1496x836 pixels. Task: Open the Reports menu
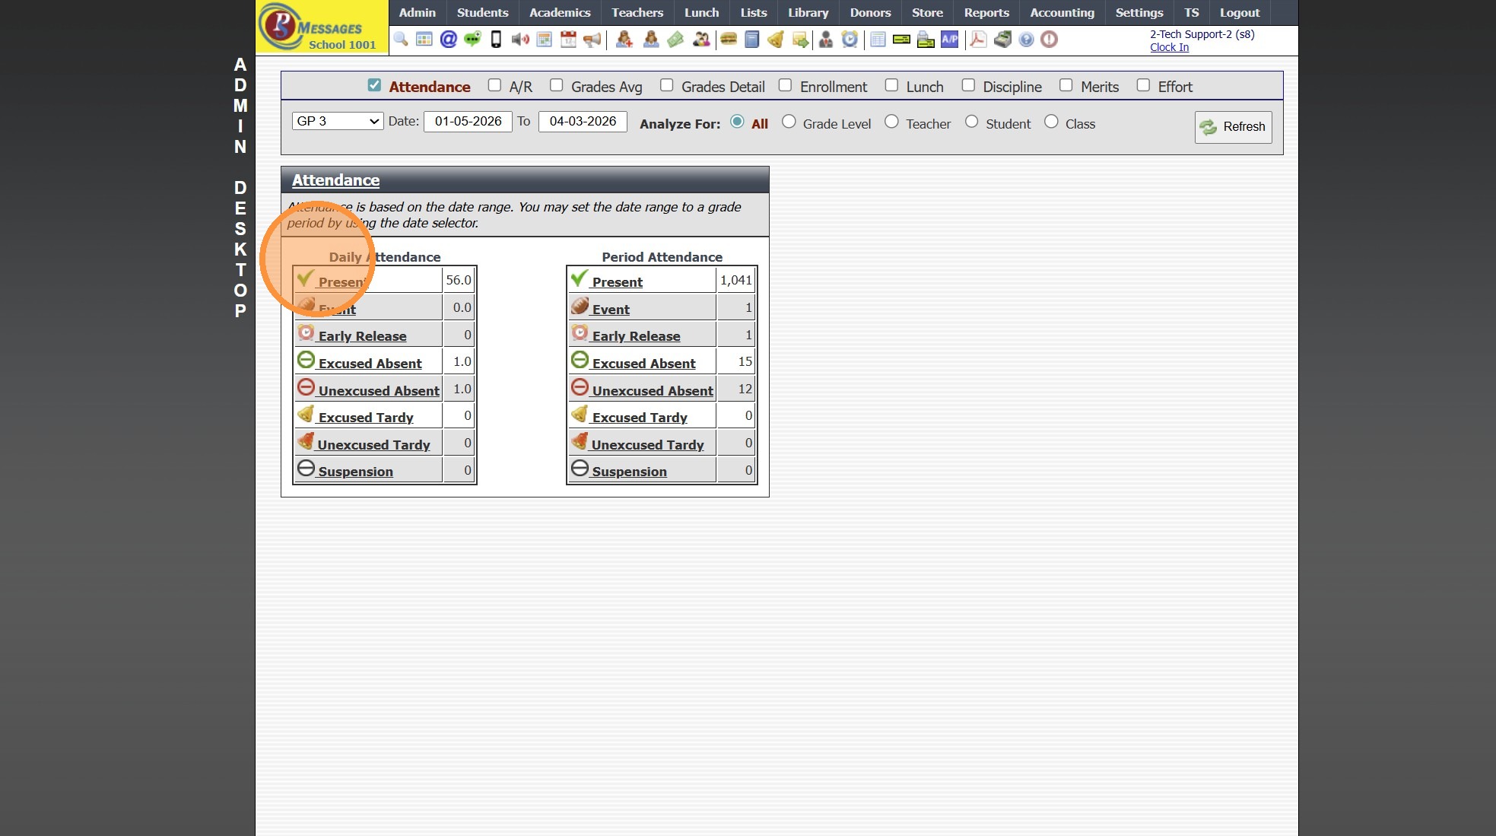tap(986, 13)
